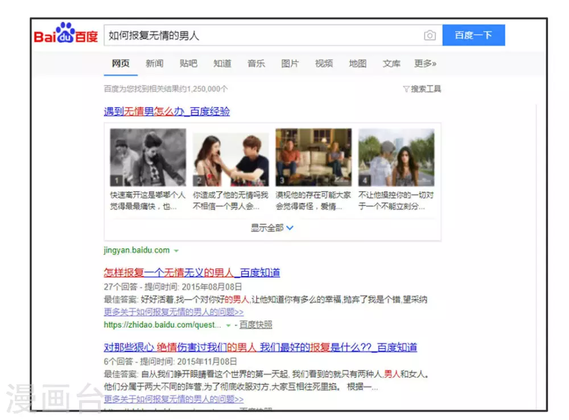Expand the 更多» menu
The height and width of the screenshot is (420, 569).
(x=425, y=64)
